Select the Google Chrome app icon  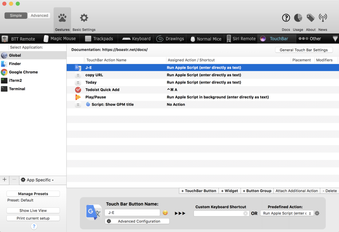pyautogui.click(x=4, y=72)
